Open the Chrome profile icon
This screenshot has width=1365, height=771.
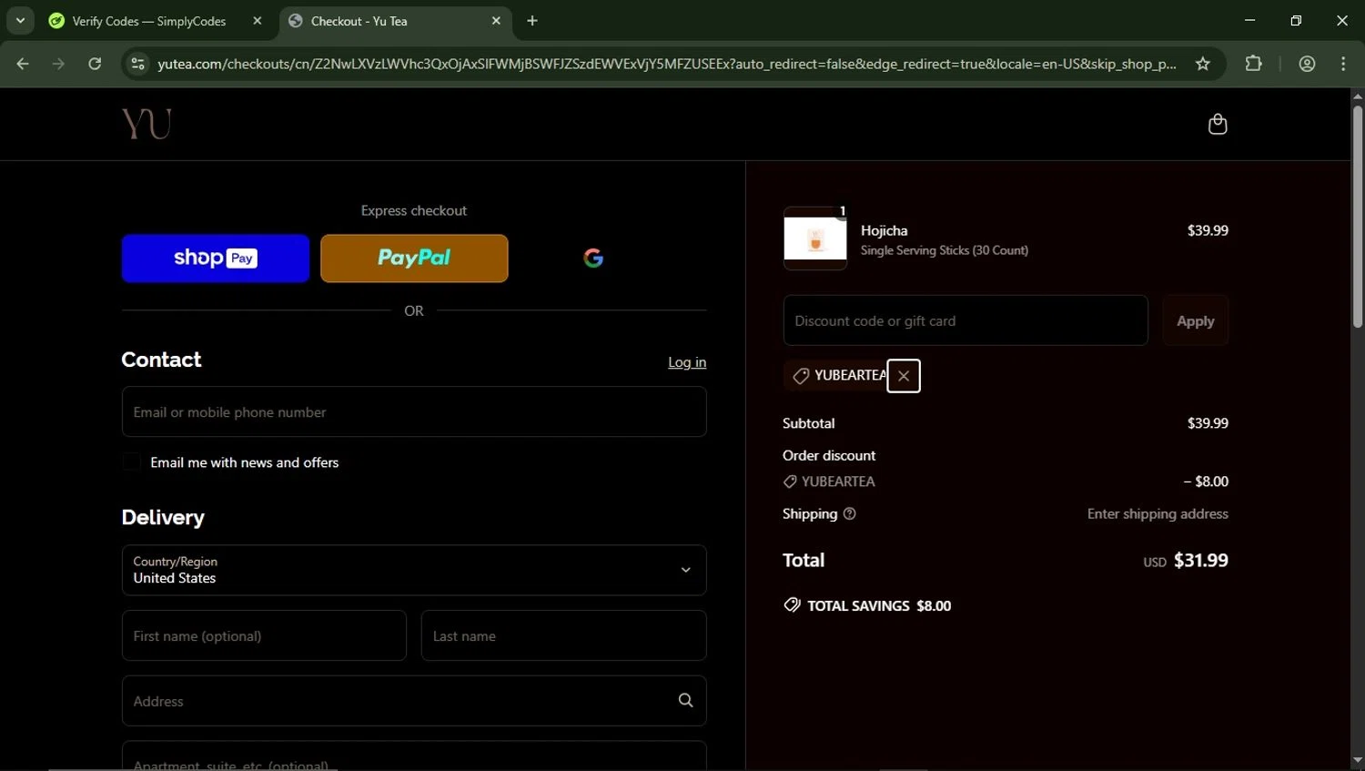1307,64
